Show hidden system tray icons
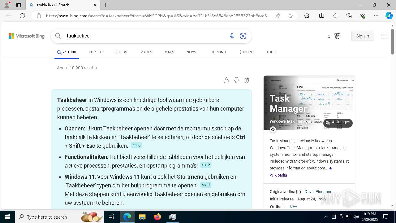The height and width of the screenshot is (223, 396). 326,217
